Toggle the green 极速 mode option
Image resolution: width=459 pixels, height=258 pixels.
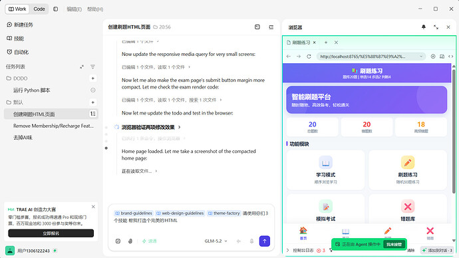pos(149,241)
